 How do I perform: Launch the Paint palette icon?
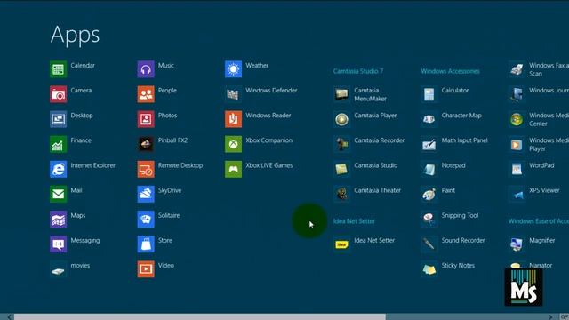[x=429, y=194]
